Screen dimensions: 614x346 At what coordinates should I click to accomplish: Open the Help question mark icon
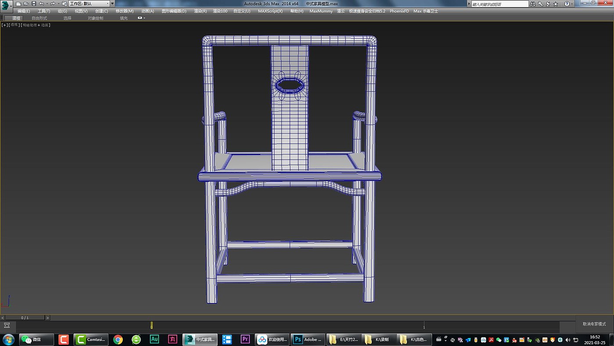tap(567, 4)
